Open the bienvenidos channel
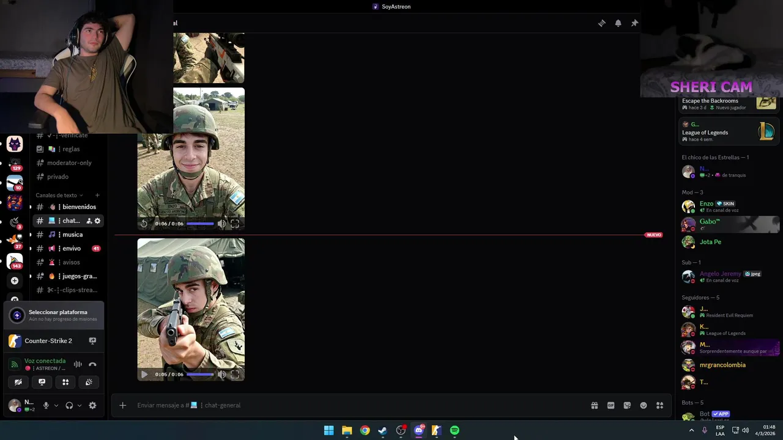 click(x=67, y=207)
